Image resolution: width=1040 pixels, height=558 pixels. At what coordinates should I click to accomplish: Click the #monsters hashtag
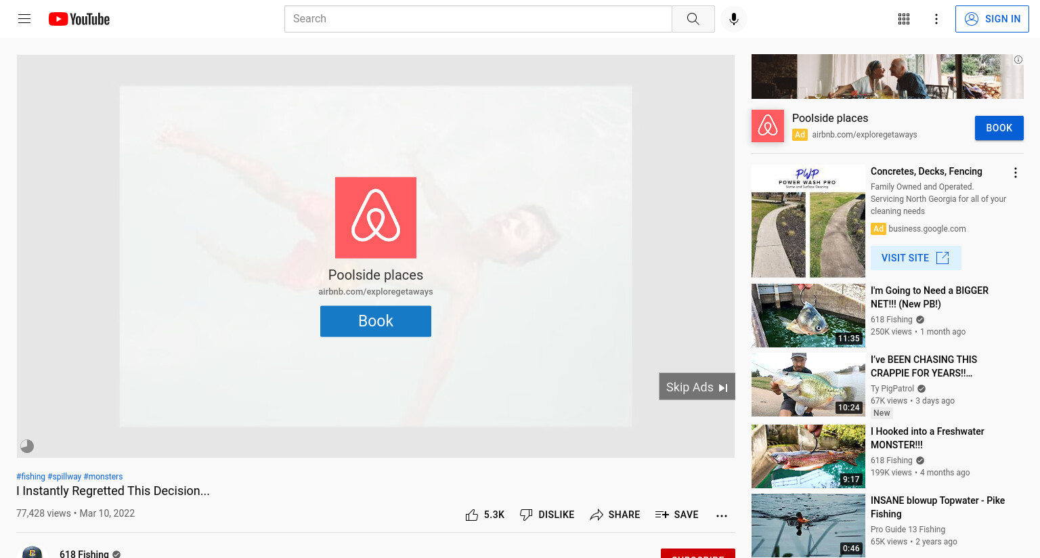coord(103,477)
